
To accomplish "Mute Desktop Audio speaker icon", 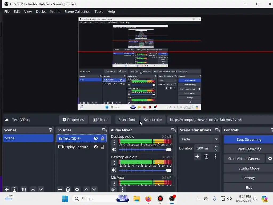I will pos(114,149).
